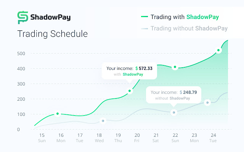Click the $572.33 income tooltip
This screenshot has width=244, height=152.
click(130, 71)
